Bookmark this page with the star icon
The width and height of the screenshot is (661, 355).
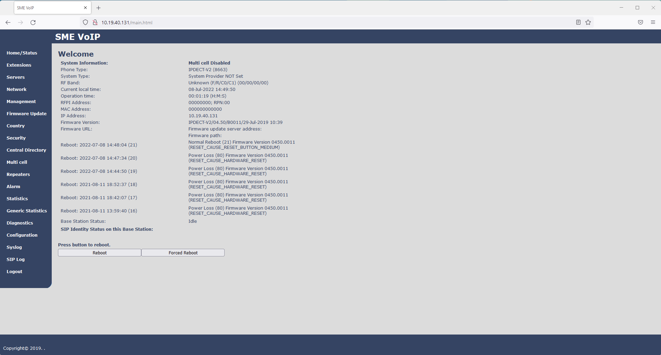click(x=588, y=23)
